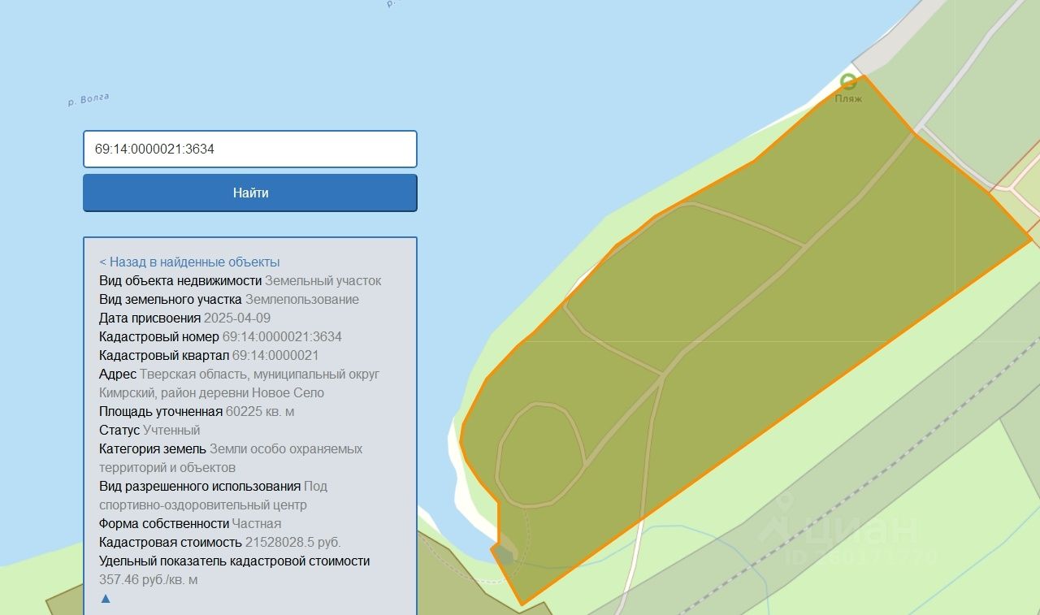Click the Пляж beach marker icon
The image size is (1040, 615).
848,81
